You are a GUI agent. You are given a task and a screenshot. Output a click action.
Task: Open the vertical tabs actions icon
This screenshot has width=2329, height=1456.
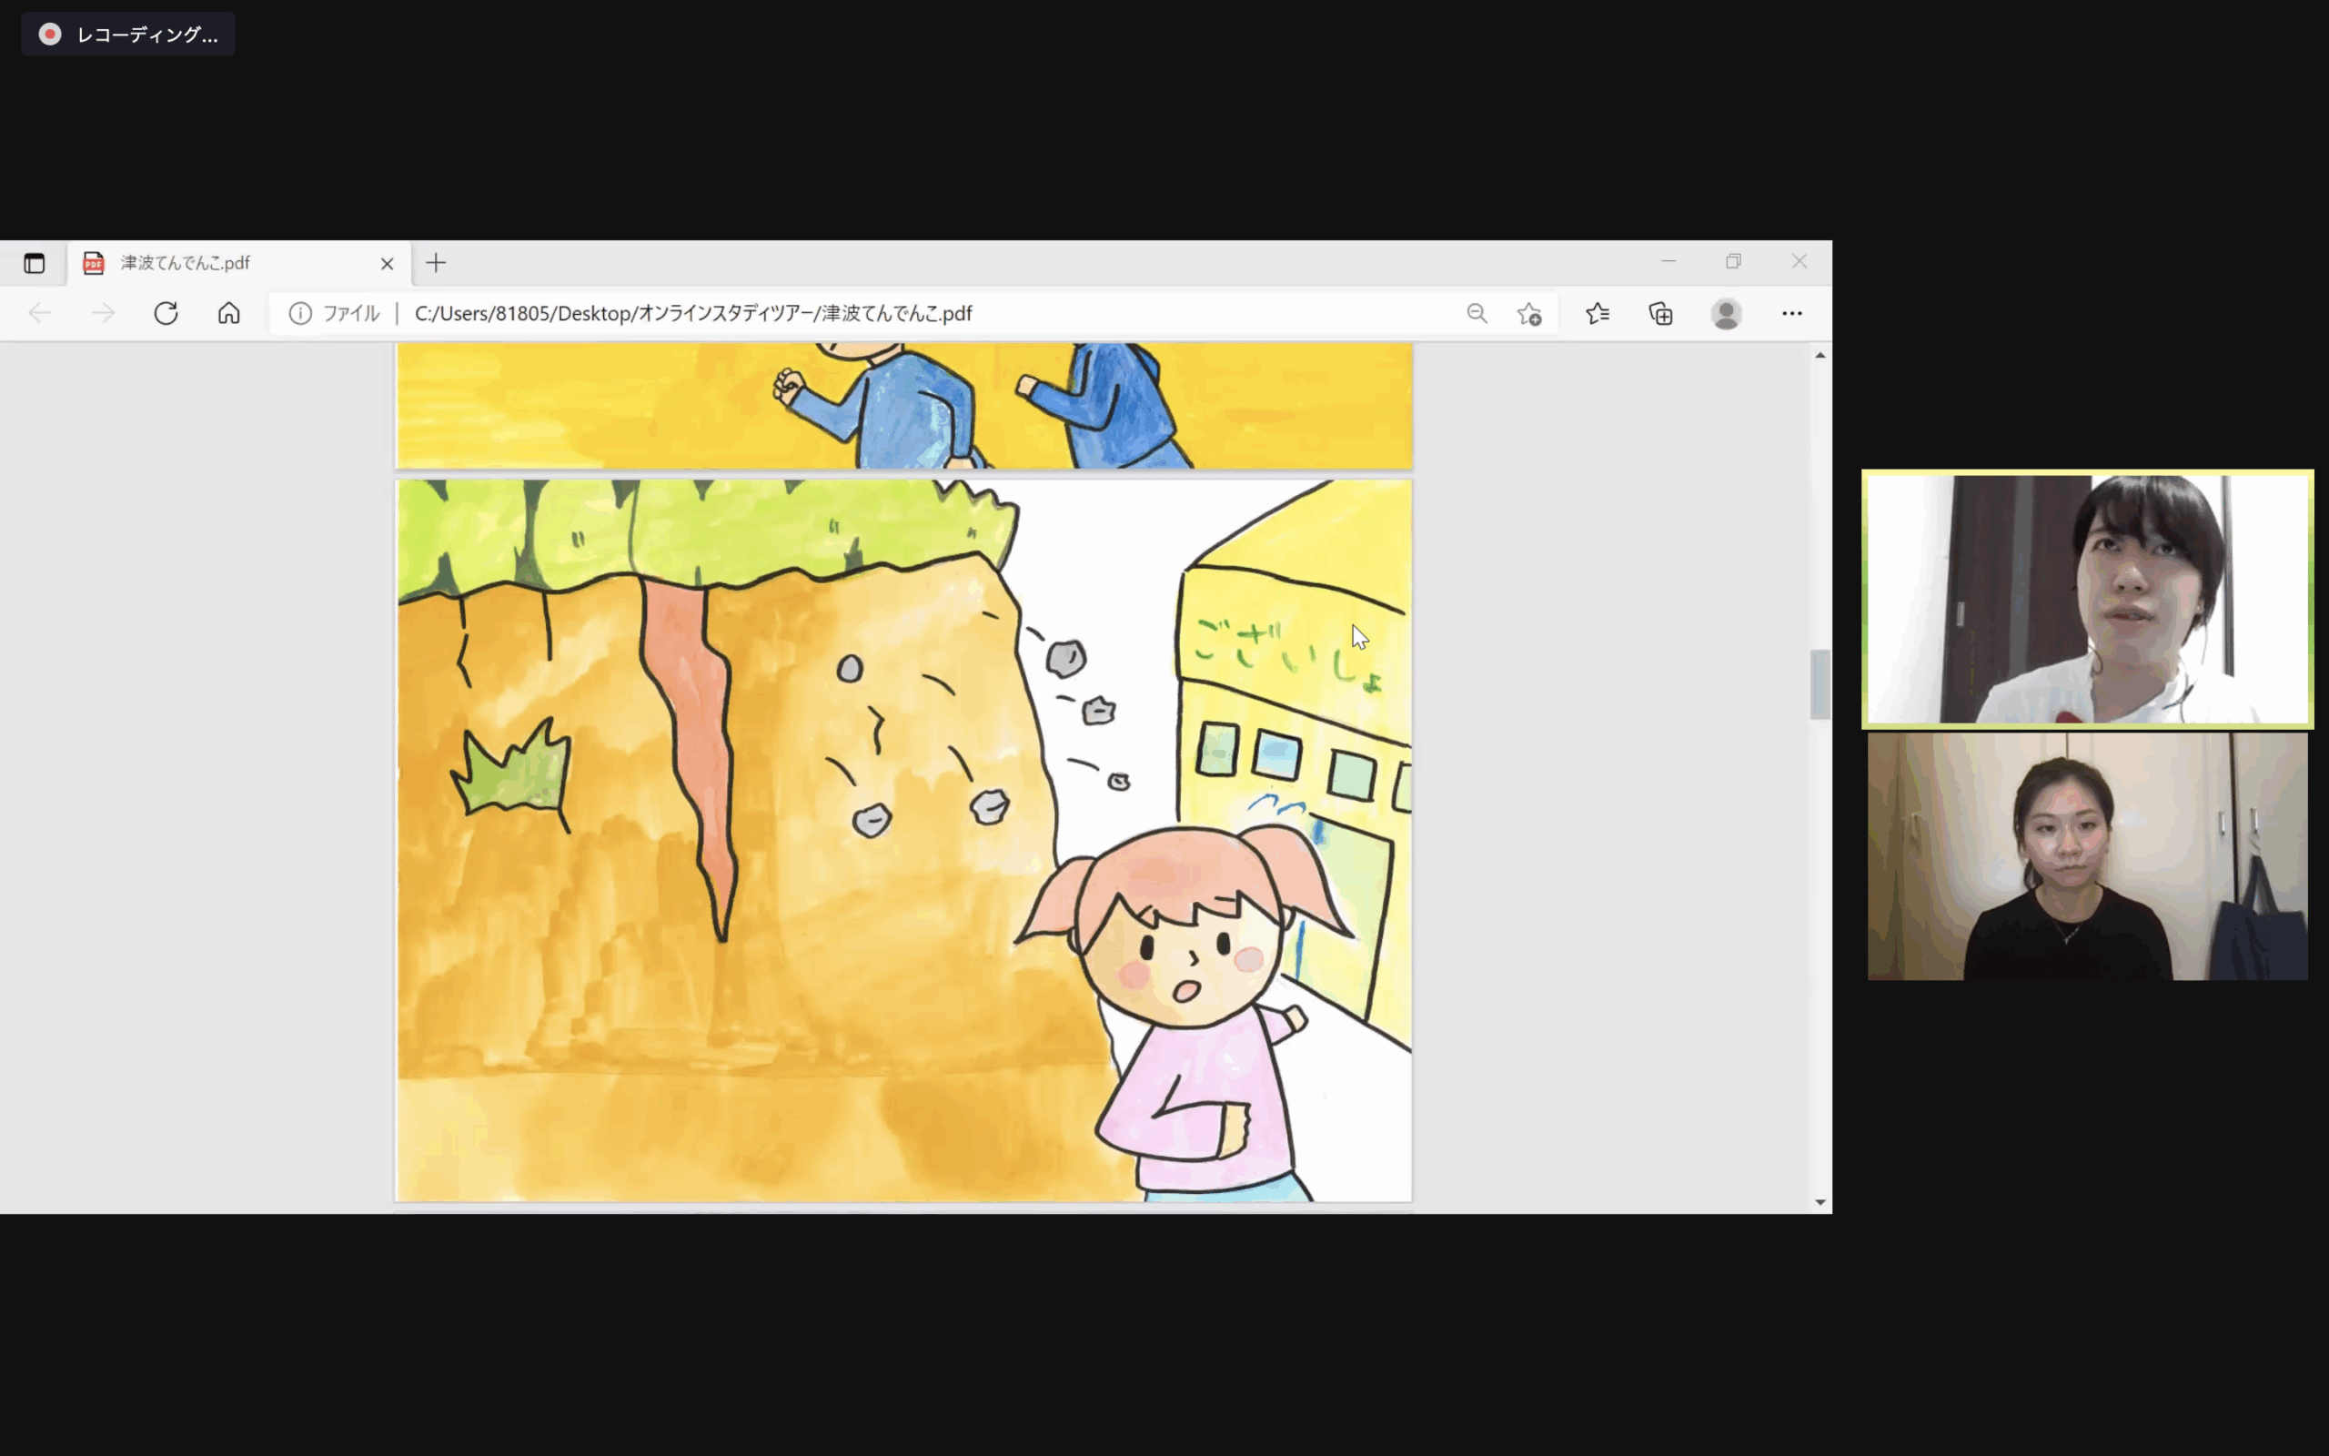[x=35, y=263]
